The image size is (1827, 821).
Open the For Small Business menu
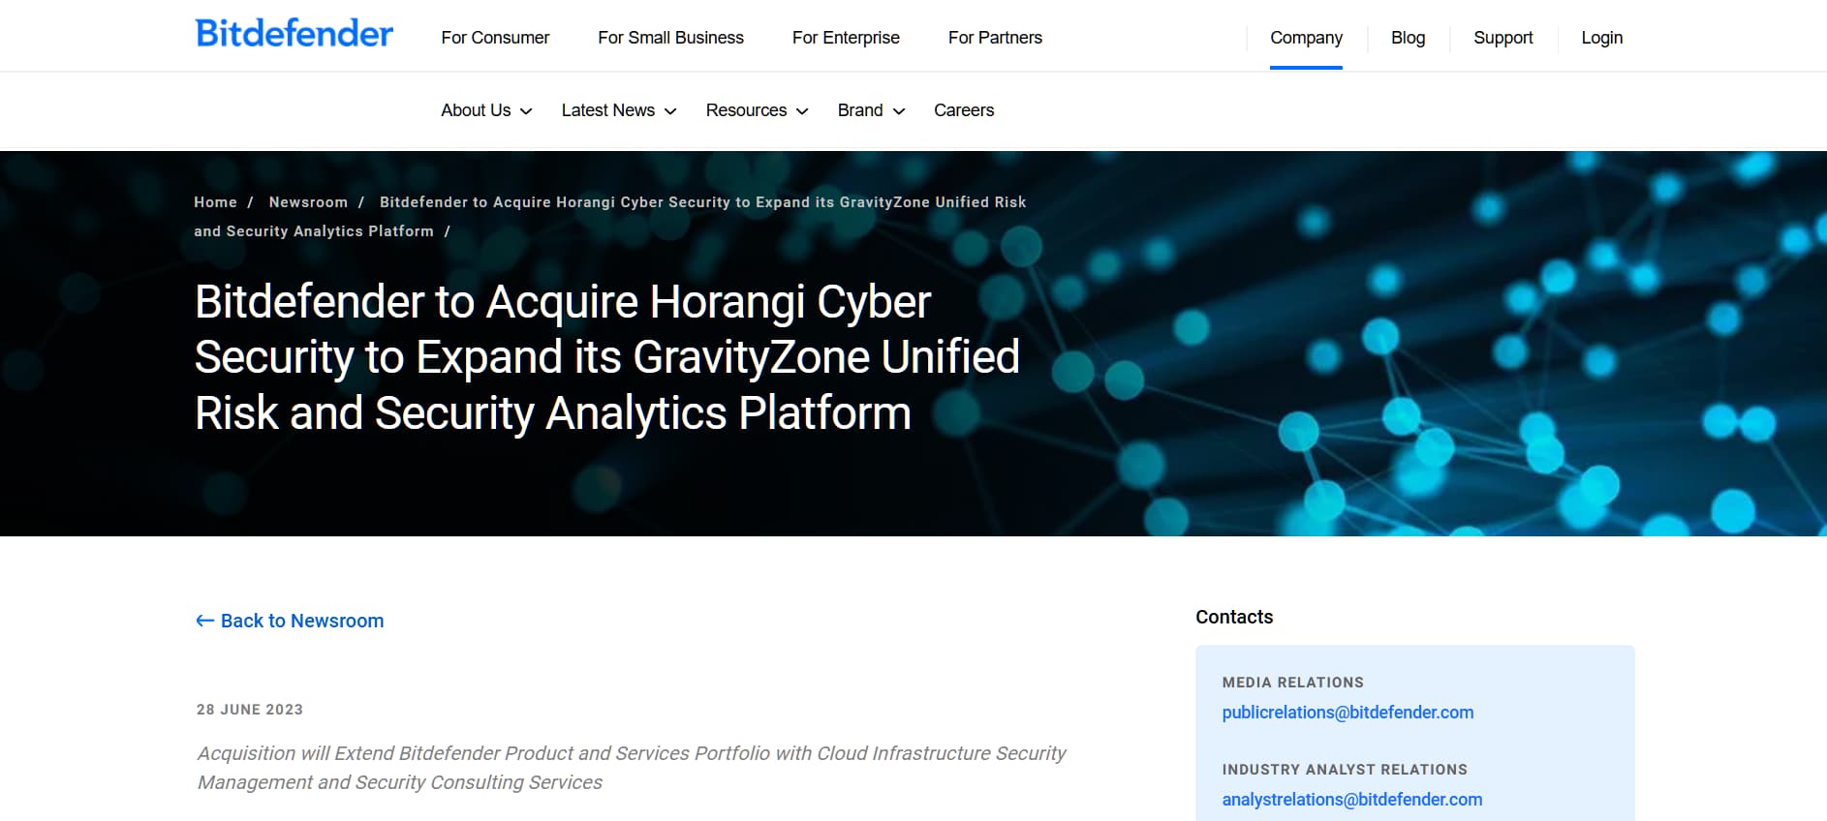(x=670, y=38)
